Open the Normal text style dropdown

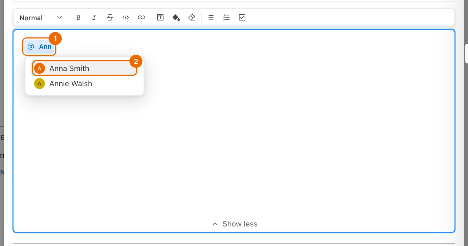pyautogui.click(x=41, y=18)
